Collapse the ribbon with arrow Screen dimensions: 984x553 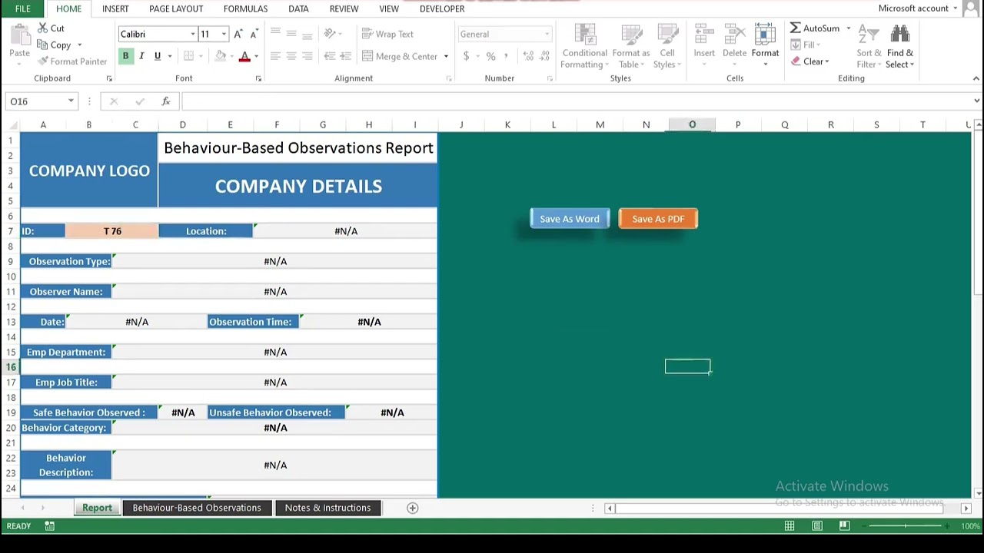[x=976, y=78]
